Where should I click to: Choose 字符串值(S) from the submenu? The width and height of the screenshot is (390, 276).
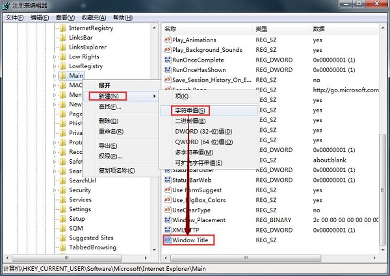click(189, 111)
